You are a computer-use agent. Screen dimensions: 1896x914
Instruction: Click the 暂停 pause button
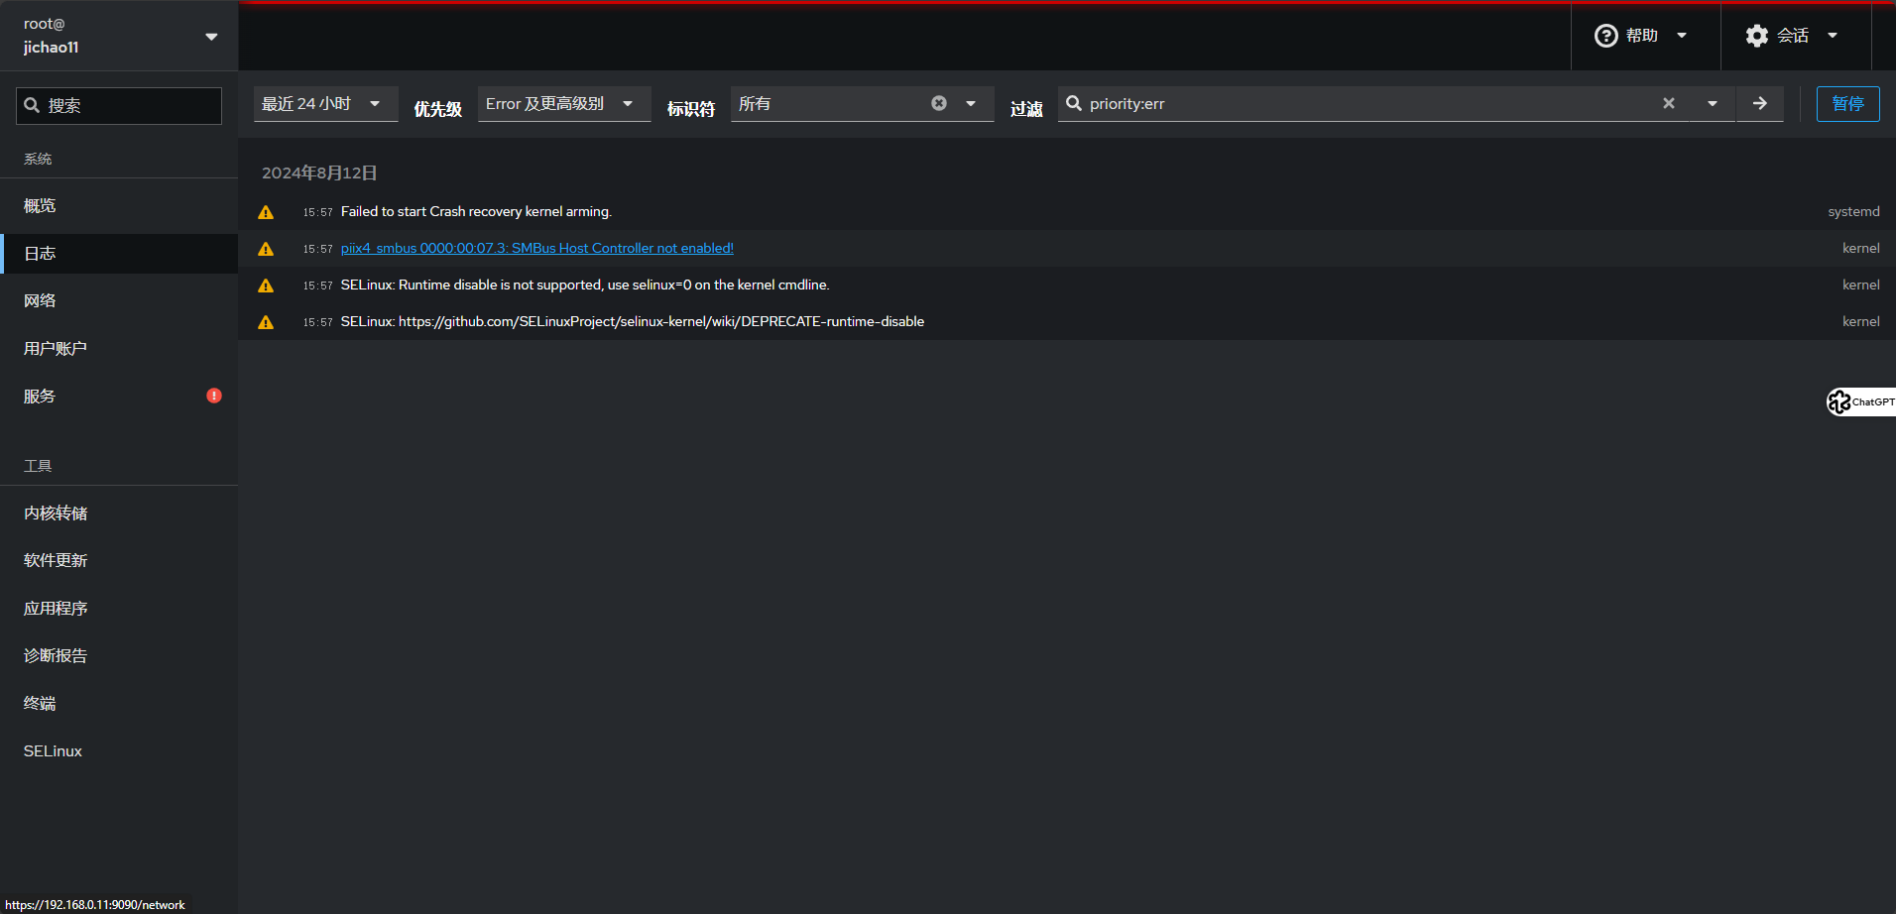[x=1847, y=104]
